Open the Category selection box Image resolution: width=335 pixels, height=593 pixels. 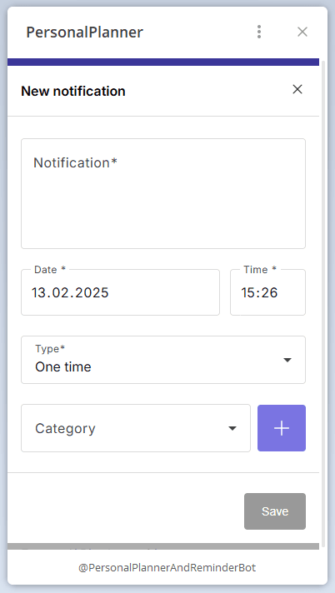click(x=136, y=428)
